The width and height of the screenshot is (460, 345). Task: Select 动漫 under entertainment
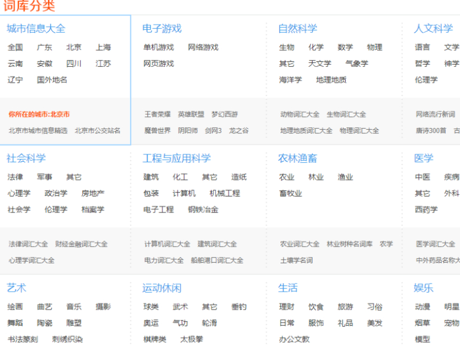tap(423, 307)
